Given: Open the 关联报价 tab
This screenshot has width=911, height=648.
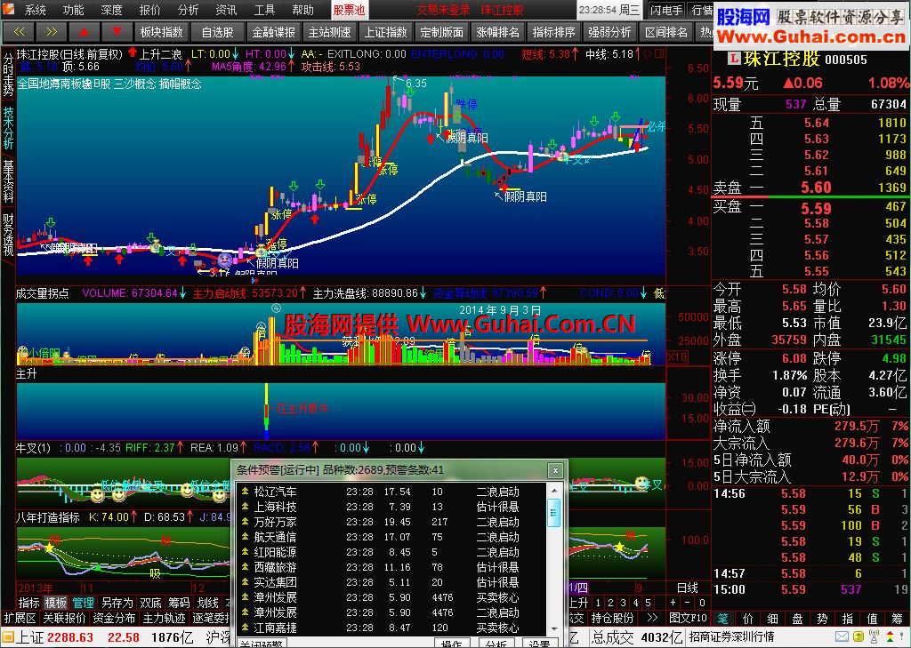Looking at the screenshot, I should pos(64,618).
